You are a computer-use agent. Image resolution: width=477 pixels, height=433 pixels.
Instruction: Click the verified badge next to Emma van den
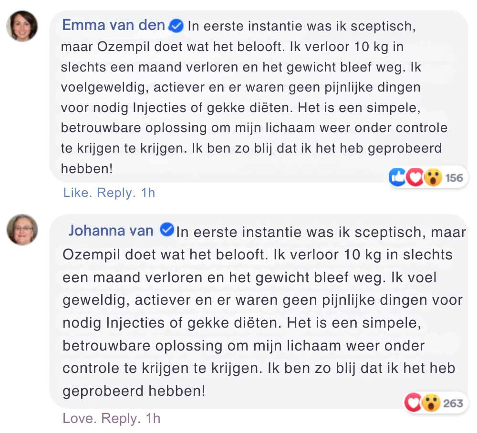click(x=176, y=26)
